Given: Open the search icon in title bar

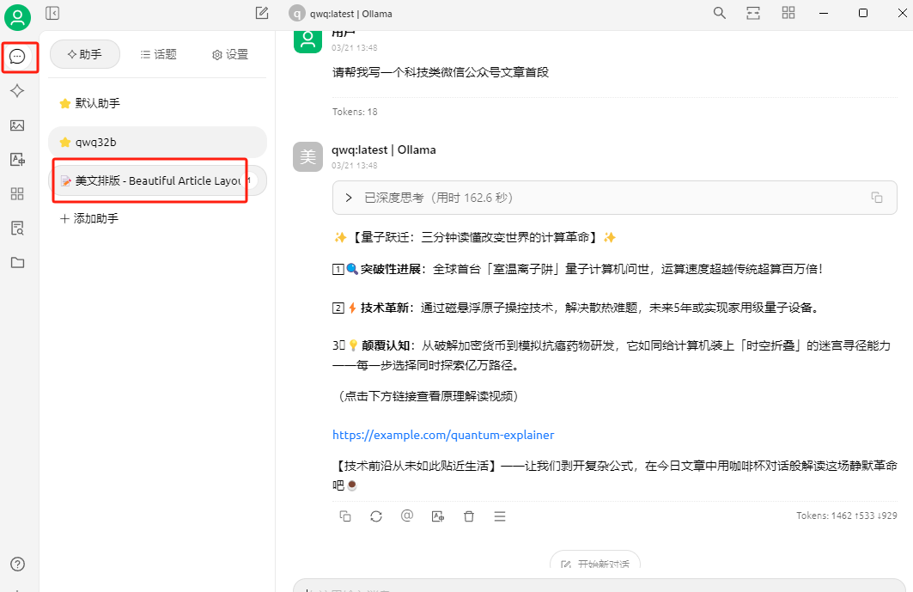Looking at the screenshot, I should tap(720, 13).
